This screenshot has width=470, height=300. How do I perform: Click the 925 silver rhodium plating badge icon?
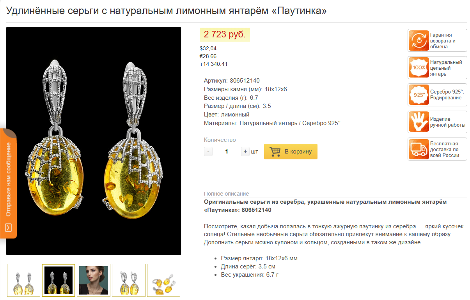click(419, 95)
